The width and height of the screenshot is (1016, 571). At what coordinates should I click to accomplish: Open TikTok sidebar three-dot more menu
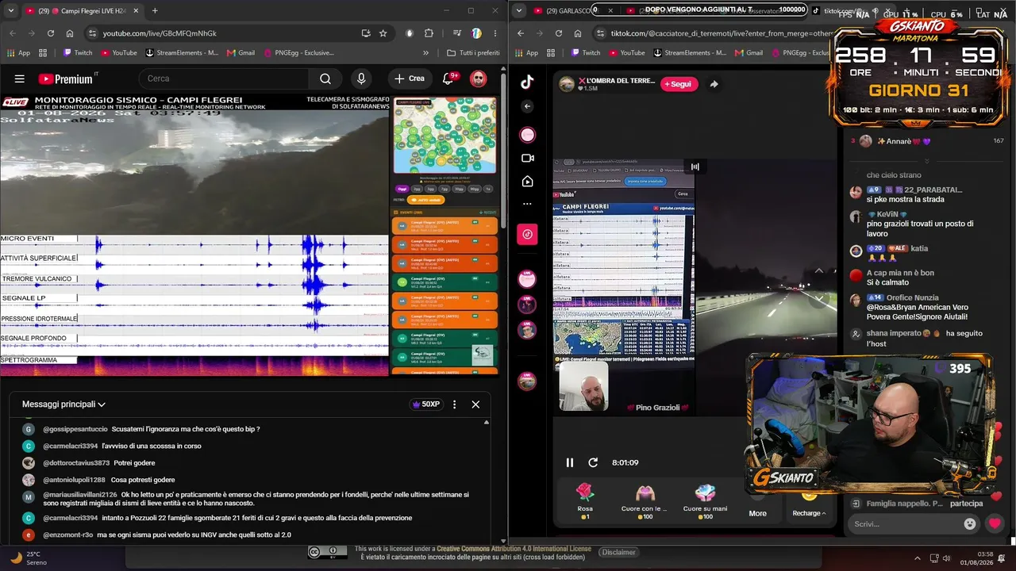[527, 204]
